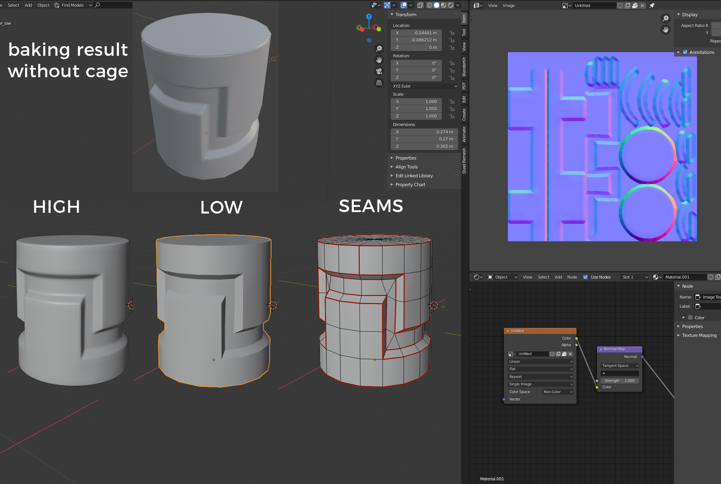This screenshot has height=484, width=721.
Task: Open Flat projection dropdown
Action: [541, 369]
